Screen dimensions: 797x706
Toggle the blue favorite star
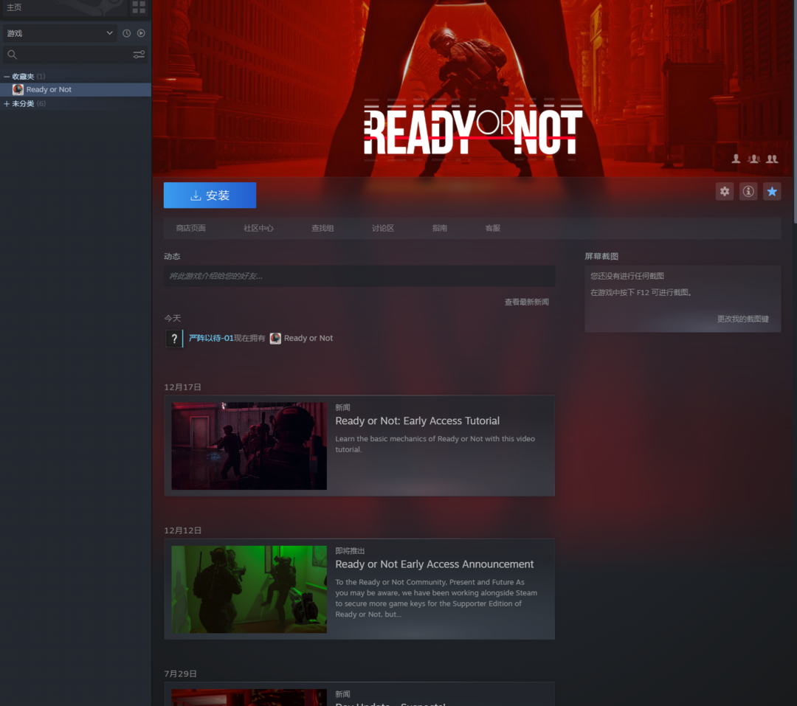pos(772,192)
